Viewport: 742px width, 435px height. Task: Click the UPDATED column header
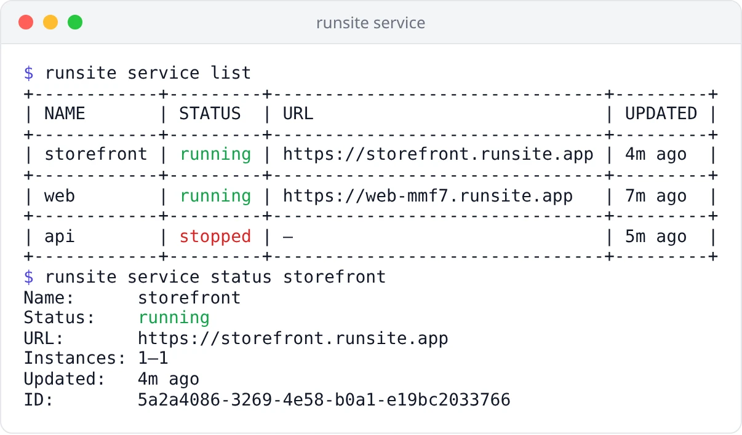[x=661, y=114]
